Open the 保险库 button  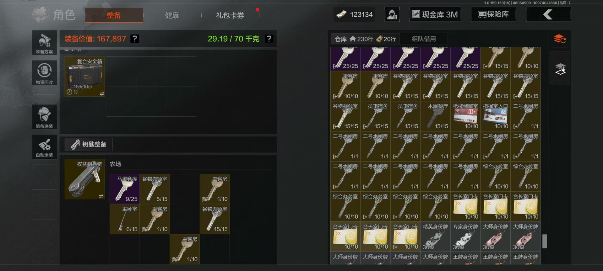click(493, 14)
